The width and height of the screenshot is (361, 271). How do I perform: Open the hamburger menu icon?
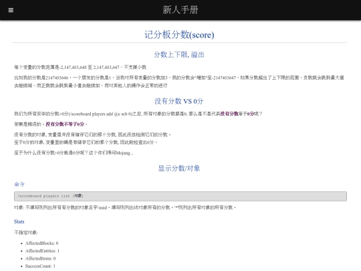pos(11,10)
